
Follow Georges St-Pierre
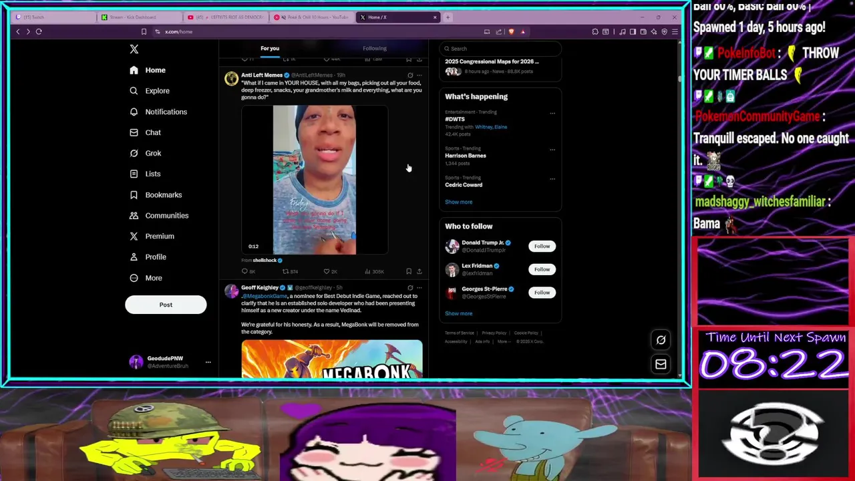(x=542, y=293)
